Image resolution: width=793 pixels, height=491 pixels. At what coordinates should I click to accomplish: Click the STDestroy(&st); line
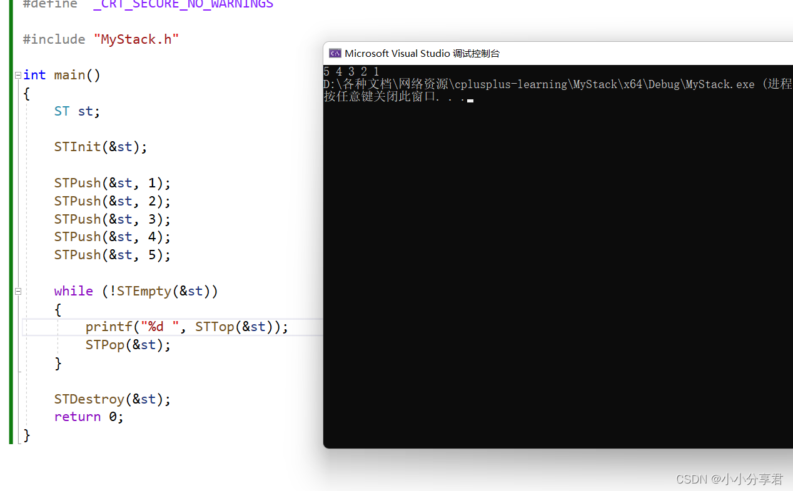(x=113, y=399)
